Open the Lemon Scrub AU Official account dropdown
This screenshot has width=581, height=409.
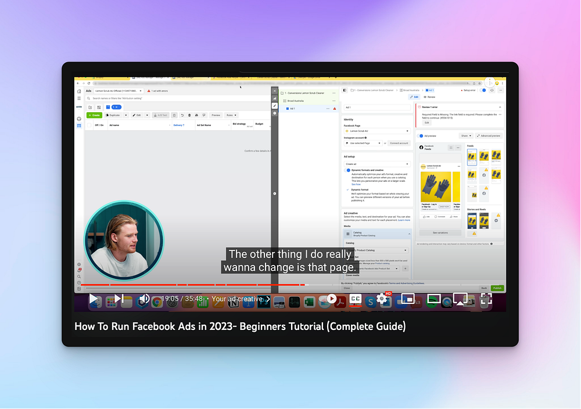tap(118, 91)
